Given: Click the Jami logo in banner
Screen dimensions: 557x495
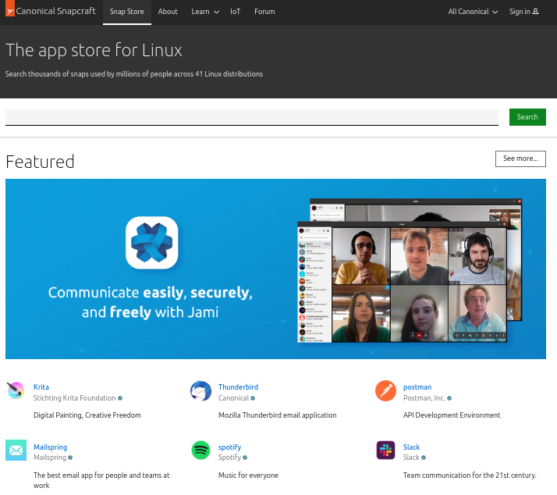Looking at the screenshot, I should 152,243.
